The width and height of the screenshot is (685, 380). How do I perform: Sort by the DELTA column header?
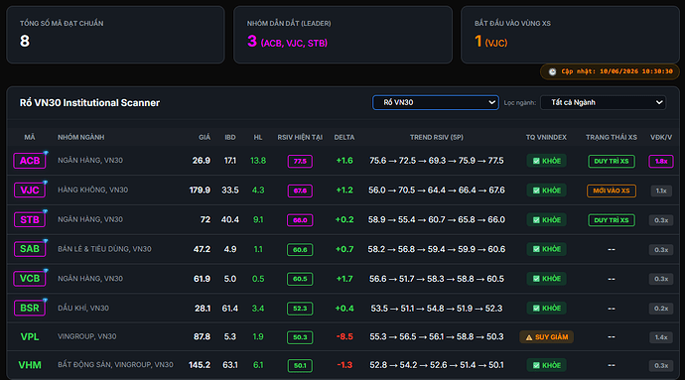tap(344, 137)
